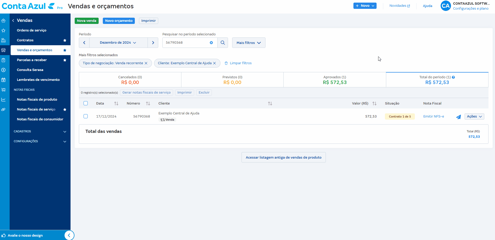Check the row checkbox for sale 56790368
This screenshot has width=495, height=240.
click(x=86, y=116)
